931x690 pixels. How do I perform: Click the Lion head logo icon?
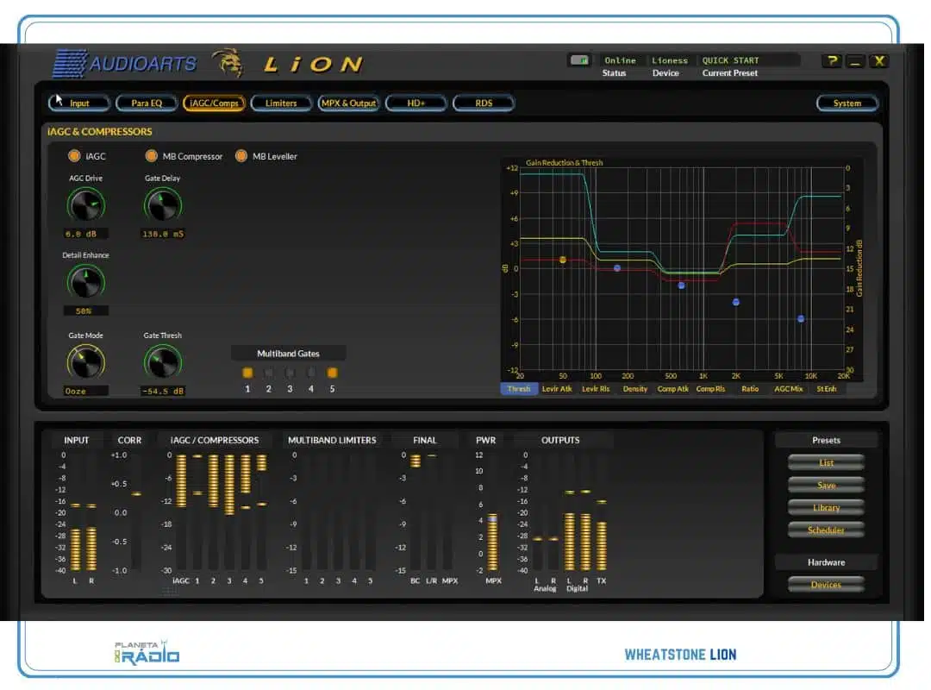tap(229, 62)
